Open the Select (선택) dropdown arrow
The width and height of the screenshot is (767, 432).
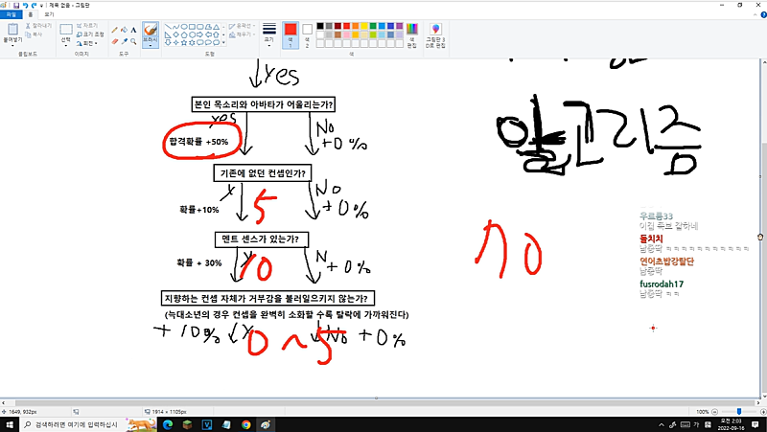[66, 45]
